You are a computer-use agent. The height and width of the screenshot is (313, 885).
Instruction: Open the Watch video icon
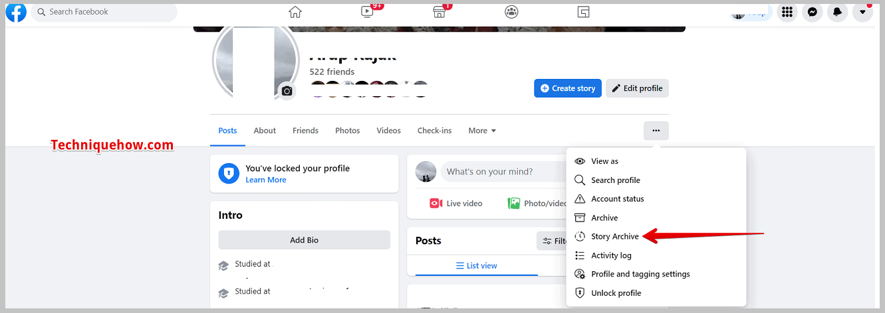click(x=368, y=11)
